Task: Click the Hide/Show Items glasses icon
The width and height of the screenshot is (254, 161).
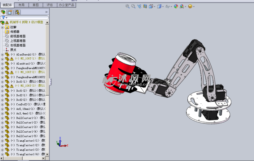Action: [x=168, y=6]
